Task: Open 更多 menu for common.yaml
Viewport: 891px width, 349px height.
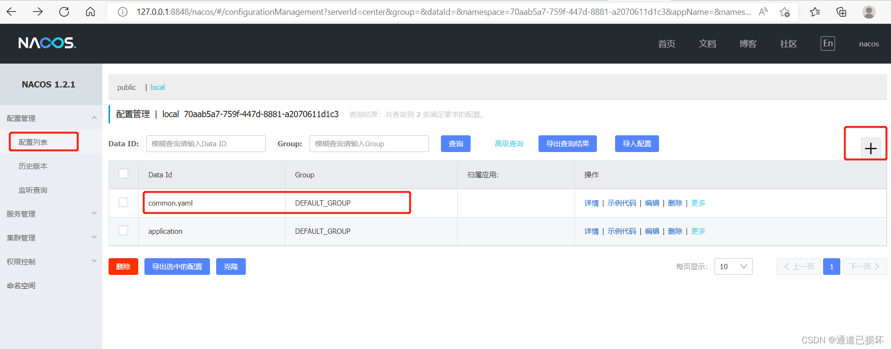Action: click(698, 203)
